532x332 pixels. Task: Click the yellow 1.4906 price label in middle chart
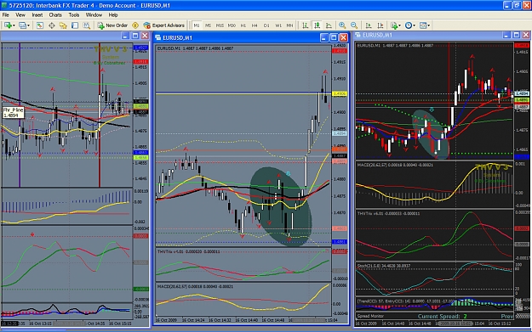point(340,93)
